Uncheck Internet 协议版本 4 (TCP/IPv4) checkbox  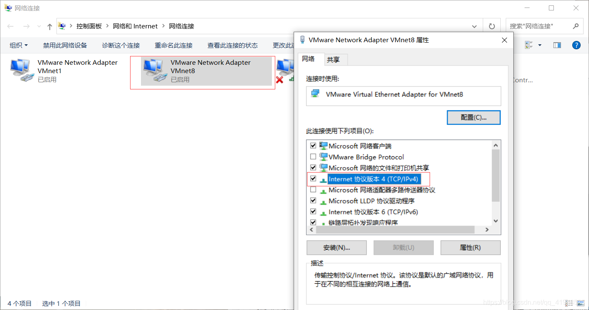tap(313, 179)
